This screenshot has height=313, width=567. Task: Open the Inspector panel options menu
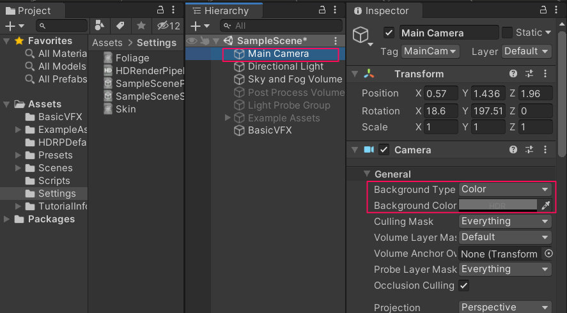(x=557, y=10)
